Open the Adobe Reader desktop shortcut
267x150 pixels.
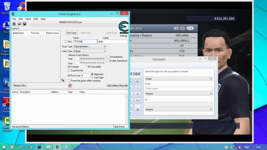click(x=6, y=105)
